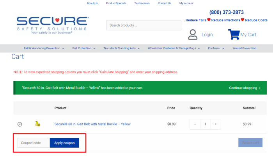Screen dimensions: 273x157
Task: Click the $8.99 value under Price
Action: pyautogui.click(x=171, y=124)
